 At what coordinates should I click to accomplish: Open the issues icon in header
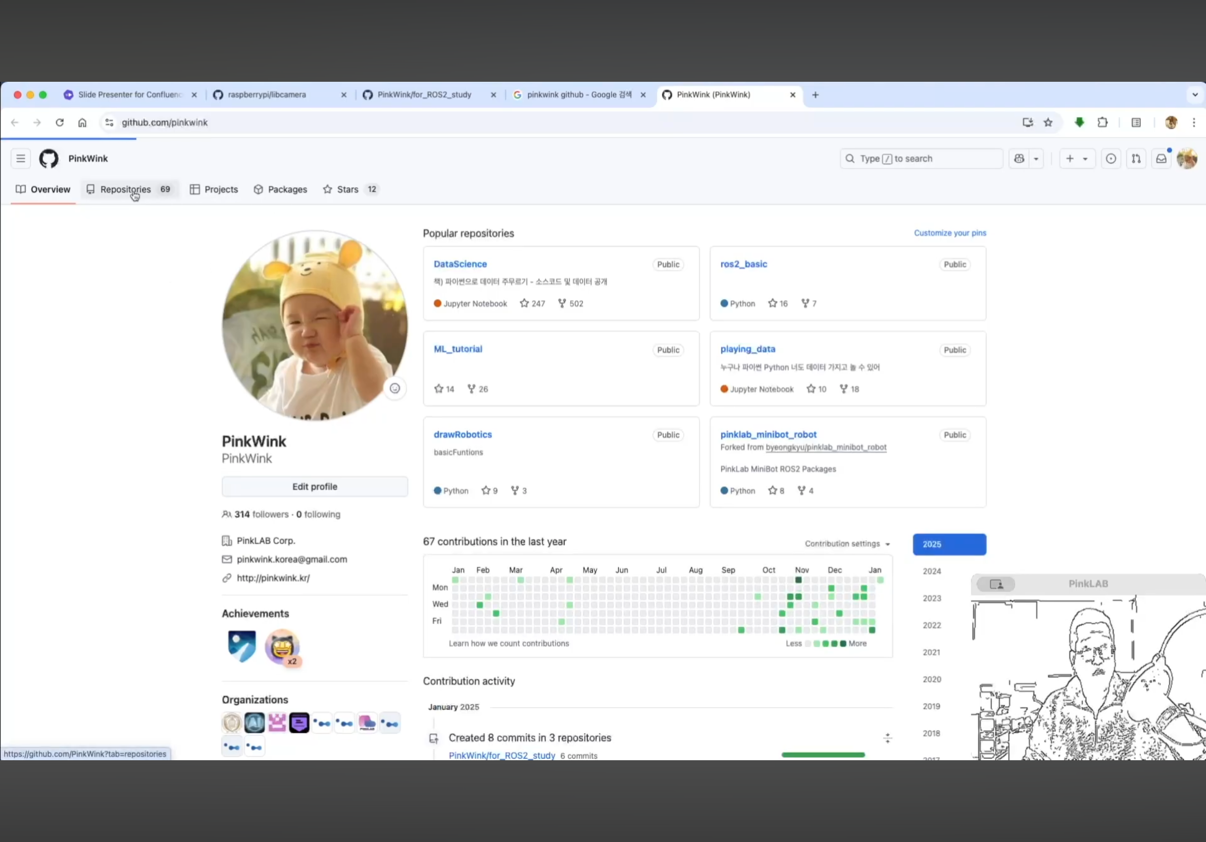point(1111,159)
